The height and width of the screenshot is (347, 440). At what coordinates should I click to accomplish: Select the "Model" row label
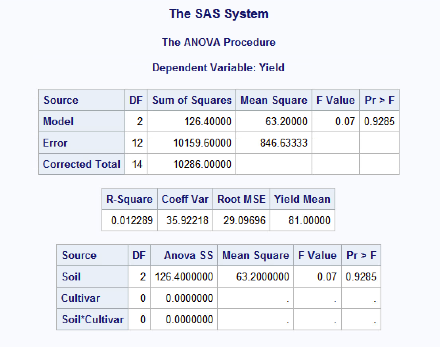(x=58, y=122)
